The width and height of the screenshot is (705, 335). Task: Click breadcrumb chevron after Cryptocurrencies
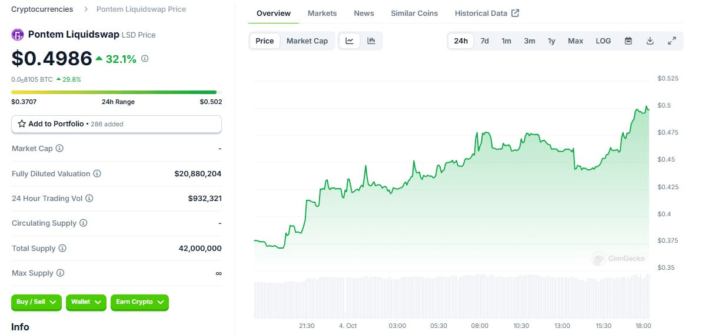tap(85, 9)
